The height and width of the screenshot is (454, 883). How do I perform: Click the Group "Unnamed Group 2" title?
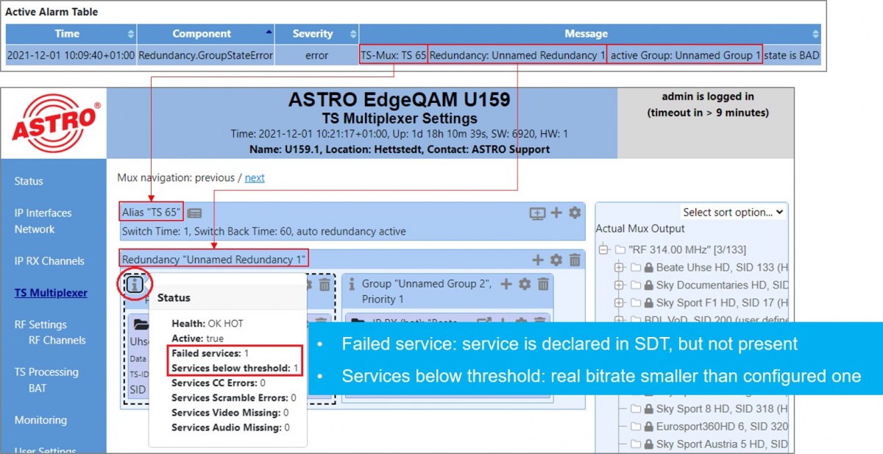(427, 284)
